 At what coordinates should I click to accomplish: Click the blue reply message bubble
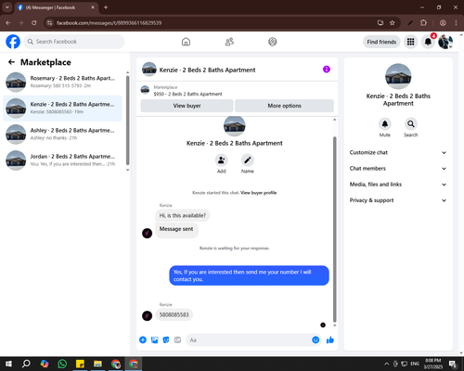[x=249, y=275]
